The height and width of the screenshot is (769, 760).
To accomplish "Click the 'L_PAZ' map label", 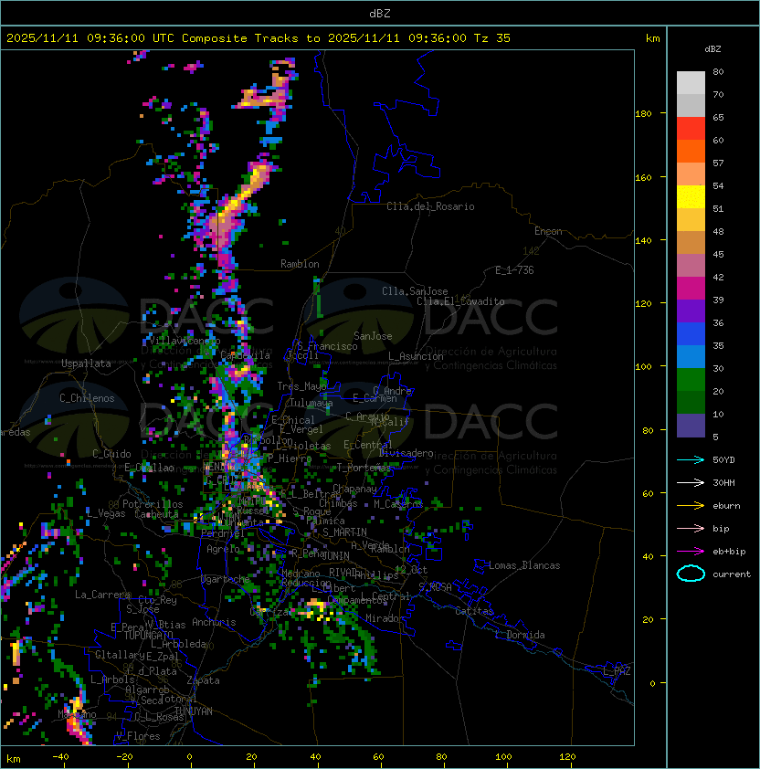I will pyautogui.click(x=617, y=671).
